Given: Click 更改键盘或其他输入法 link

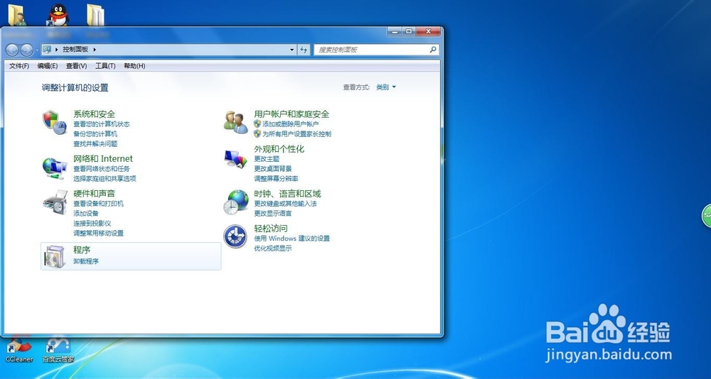Looking at the screenshot, I should 285,204.
